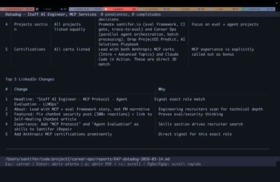Click 'Signal exact role match' reason
The width and height of the screenshot is (280, 182).
pos(180,99)
